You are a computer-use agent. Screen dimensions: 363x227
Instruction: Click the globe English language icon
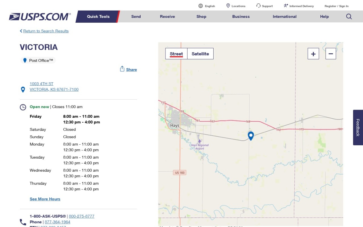click(201, 6)
